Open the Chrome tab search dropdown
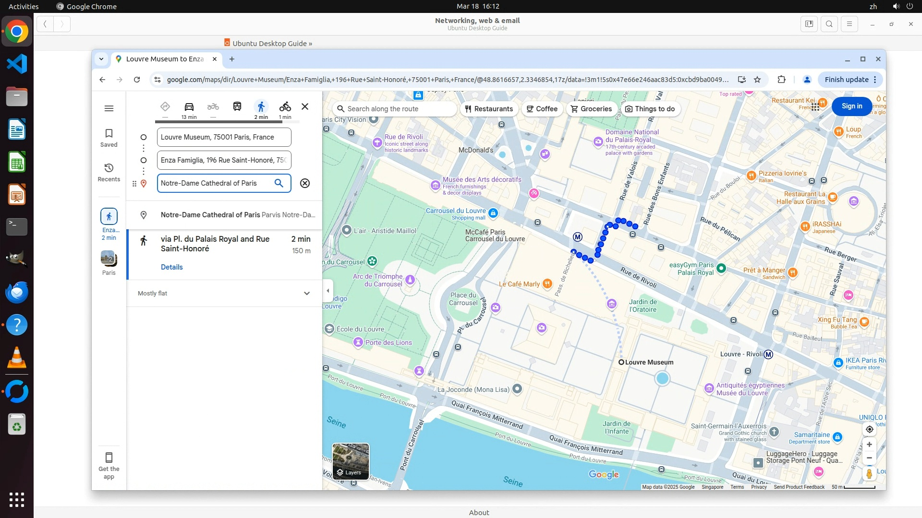Image resolution: width=922 pixels, height=518 pixels. coord(101,59)
